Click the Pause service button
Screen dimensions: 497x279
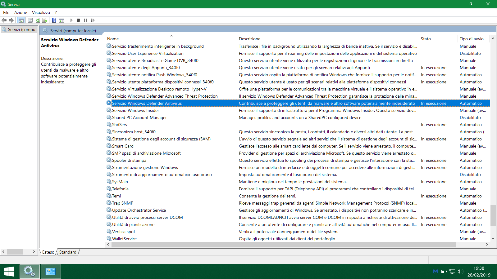point(85,20)
